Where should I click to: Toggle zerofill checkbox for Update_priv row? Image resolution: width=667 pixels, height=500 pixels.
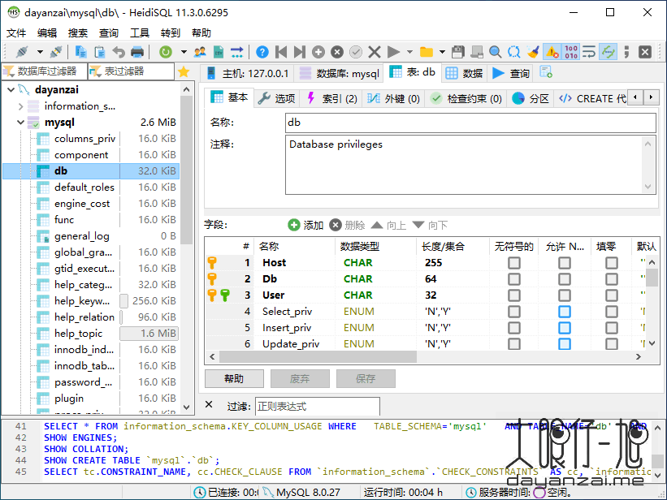(612, 344)
